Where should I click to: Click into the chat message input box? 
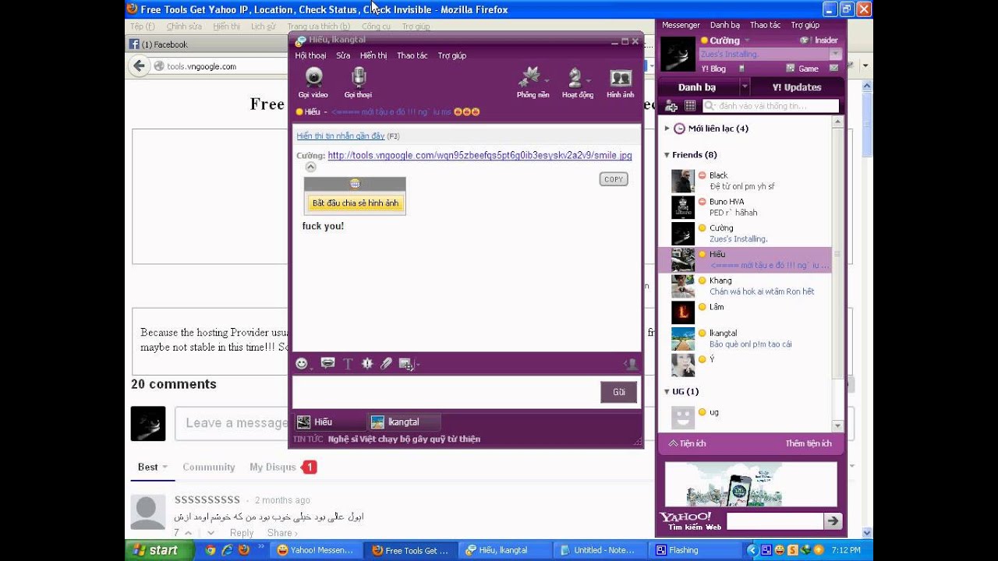pyautogui.click(x=445, y=392)
